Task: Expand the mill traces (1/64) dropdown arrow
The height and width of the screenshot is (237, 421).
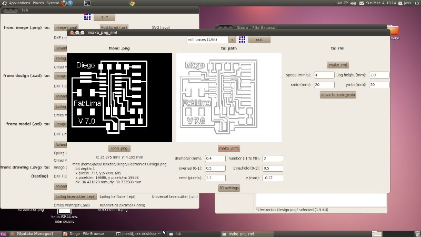Action: click(x=232, y=40)
